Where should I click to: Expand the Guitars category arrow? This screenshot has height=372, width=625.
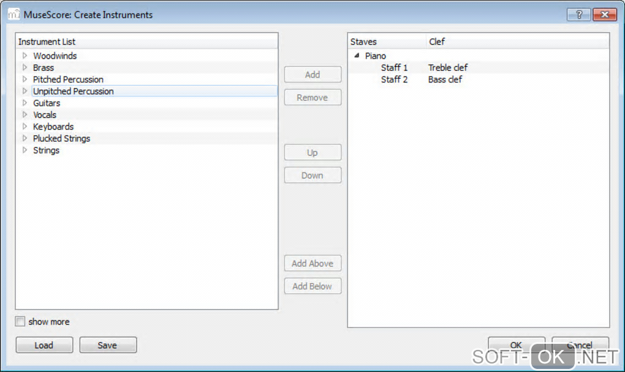coord(25,103)
